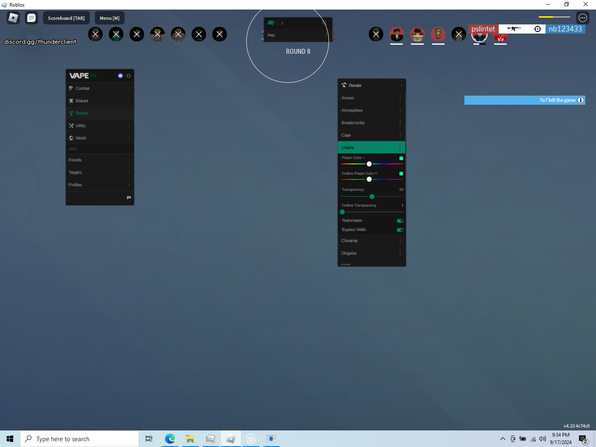This screenshot has width=596, height=447.
Task: Click the Utility tools icon
Action: pos(71,125)
